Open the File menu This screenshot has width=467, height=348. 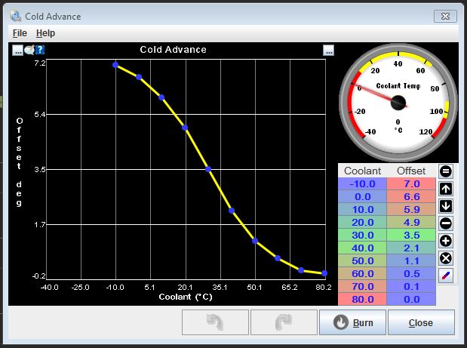click(20, 33)
